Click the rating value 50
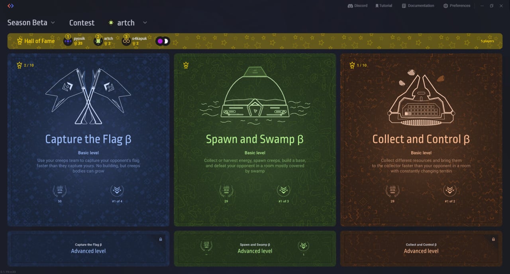 60,202
